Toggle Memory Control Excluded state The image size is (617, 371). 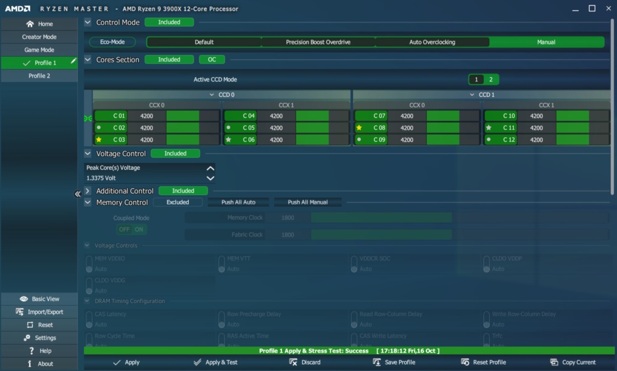[178, 202]
